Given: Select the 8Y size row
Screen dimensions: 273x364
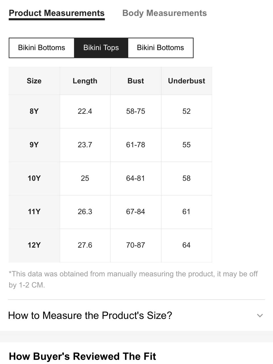Looking at the screenshot, I should point(110,111).
